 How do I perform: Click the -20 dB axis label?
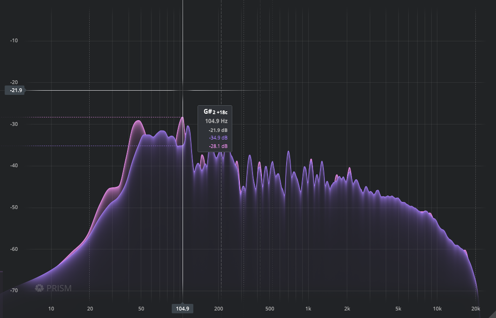(x=14, y=82)
